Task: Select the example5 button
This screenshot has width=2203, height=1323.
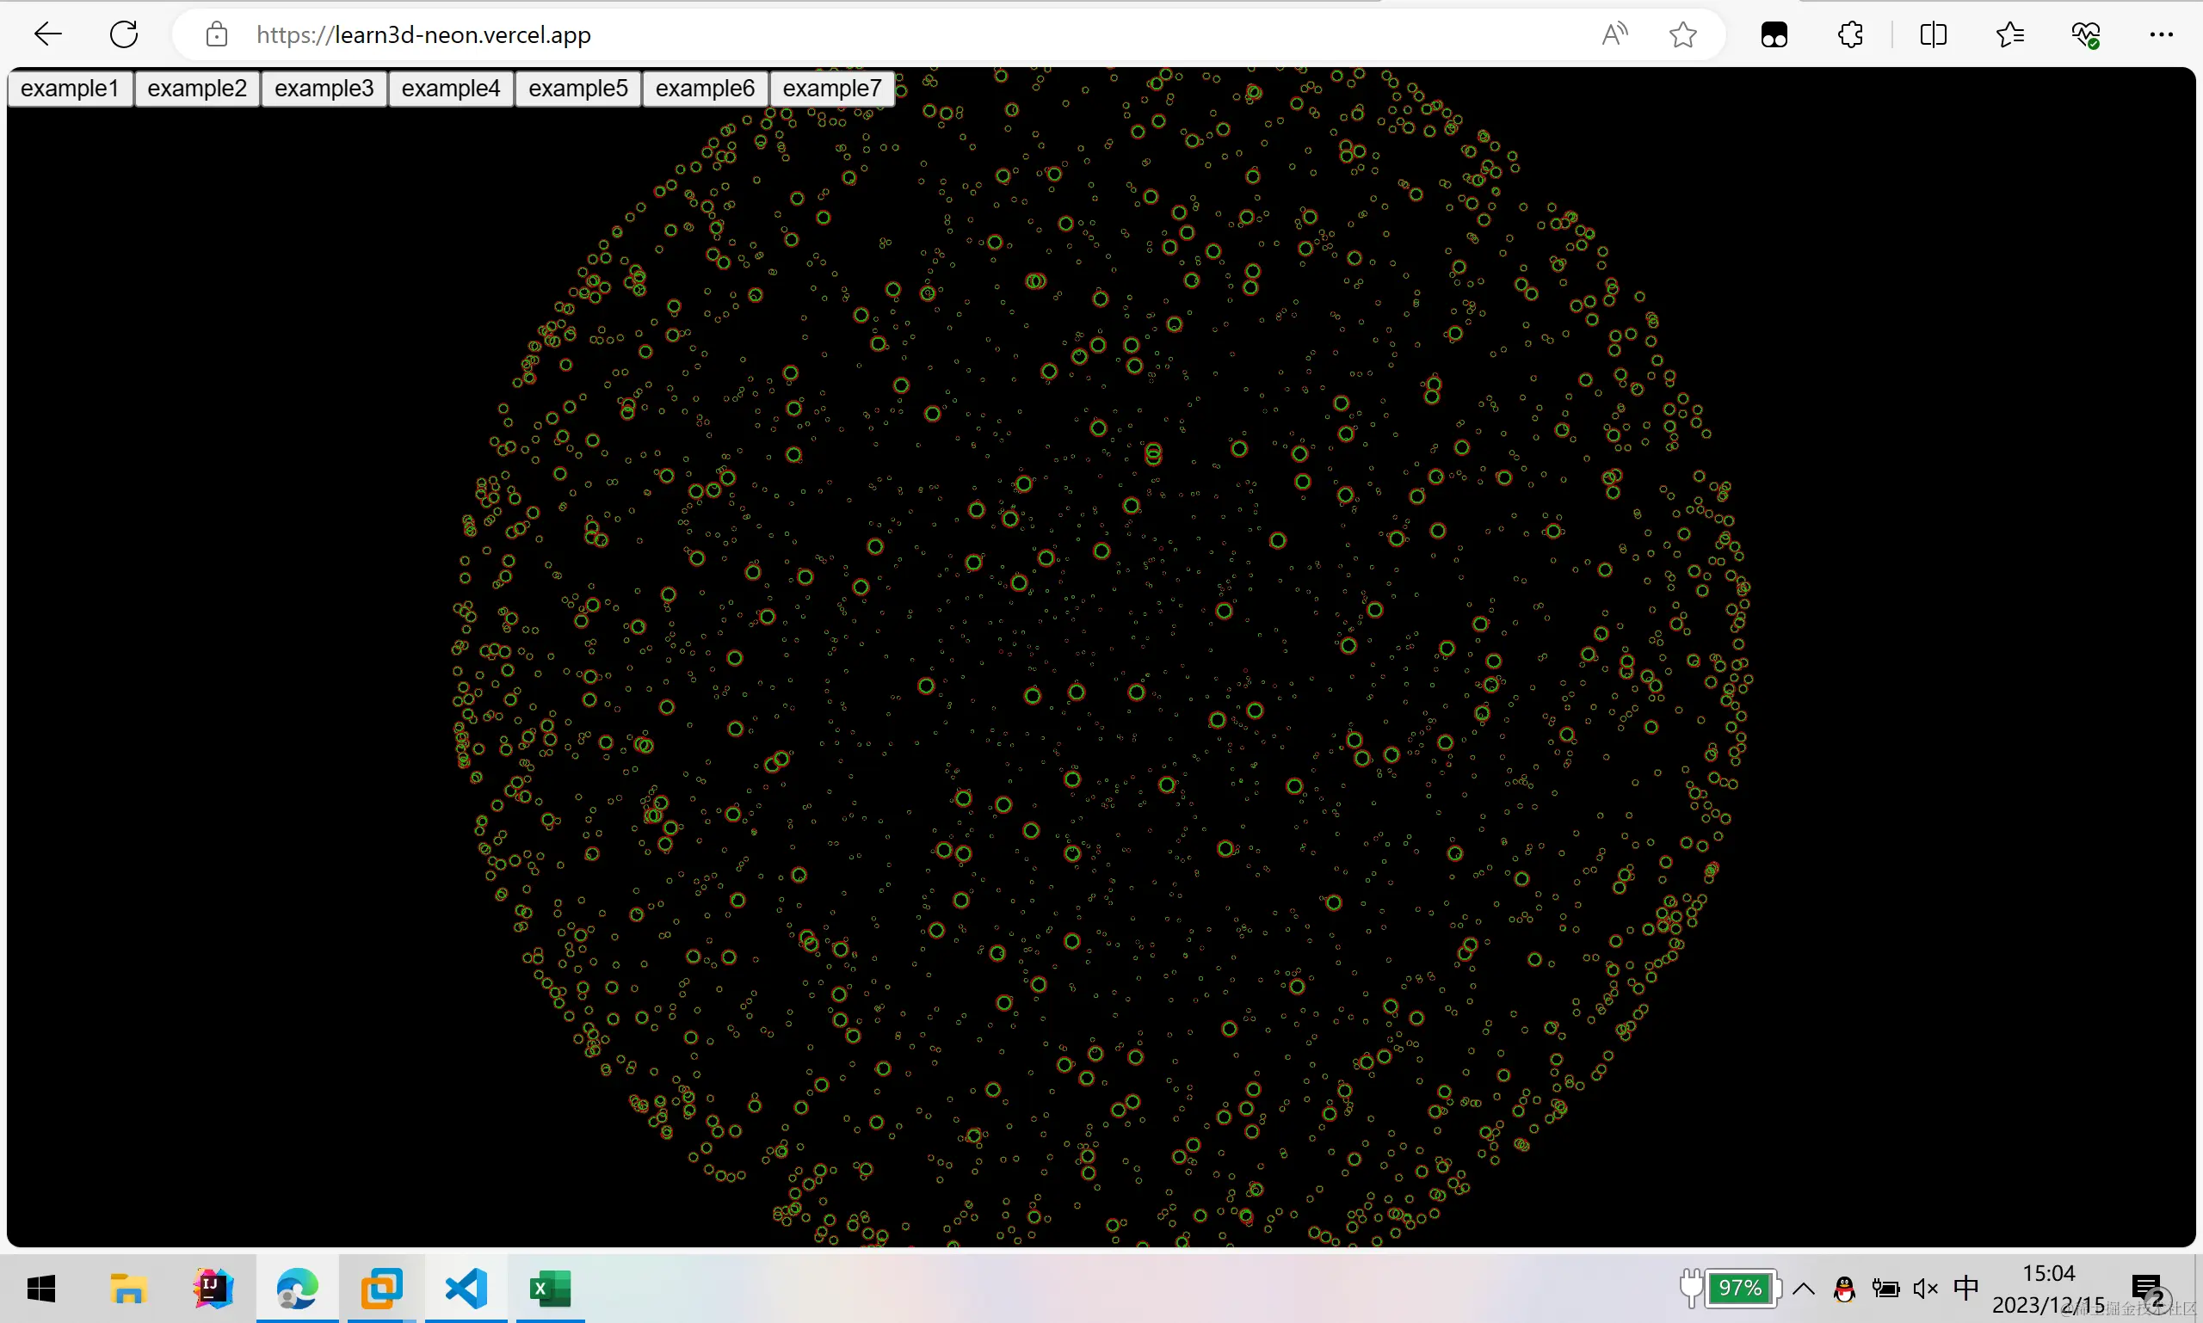Action: pyautogui.click(x=578, y=89)
